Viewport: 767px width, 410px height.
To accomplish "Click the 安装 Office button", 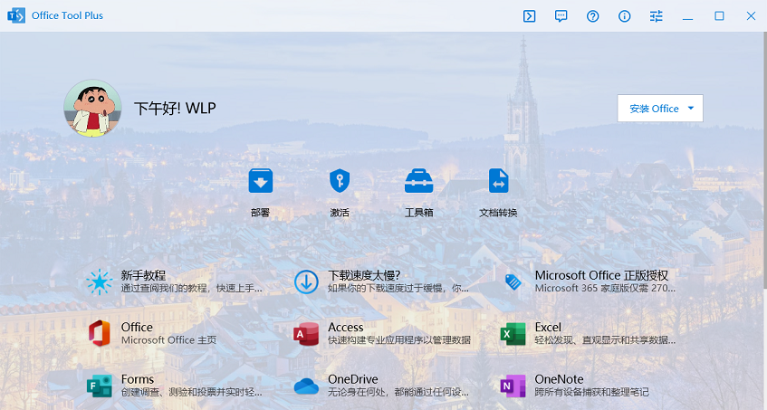I will coord(660,109).
